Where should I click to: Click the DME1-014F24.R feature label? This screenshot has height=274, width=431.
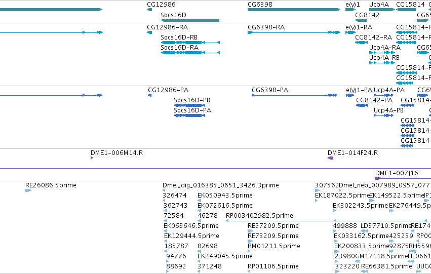pyautogui.click(x=352, y=153)
